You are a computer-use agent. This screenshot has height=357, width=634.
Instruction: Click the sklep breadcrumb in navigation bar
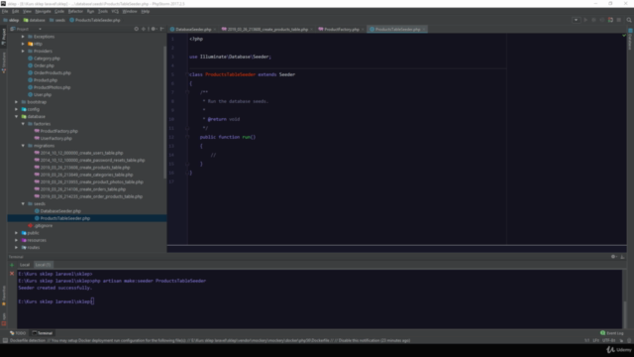11,20
